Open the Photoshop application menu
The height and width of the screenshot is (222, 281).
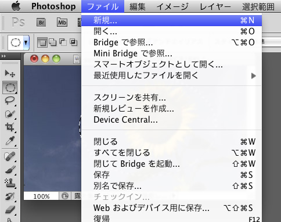53,6
